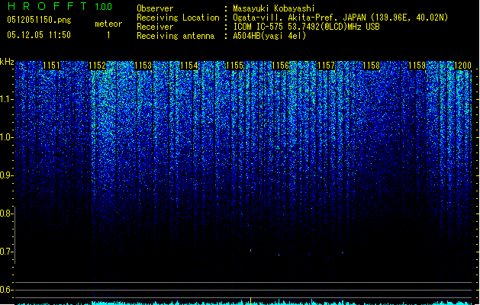Click the 1159 time marker
Screen dimensions: 480x305
point(417,66)
